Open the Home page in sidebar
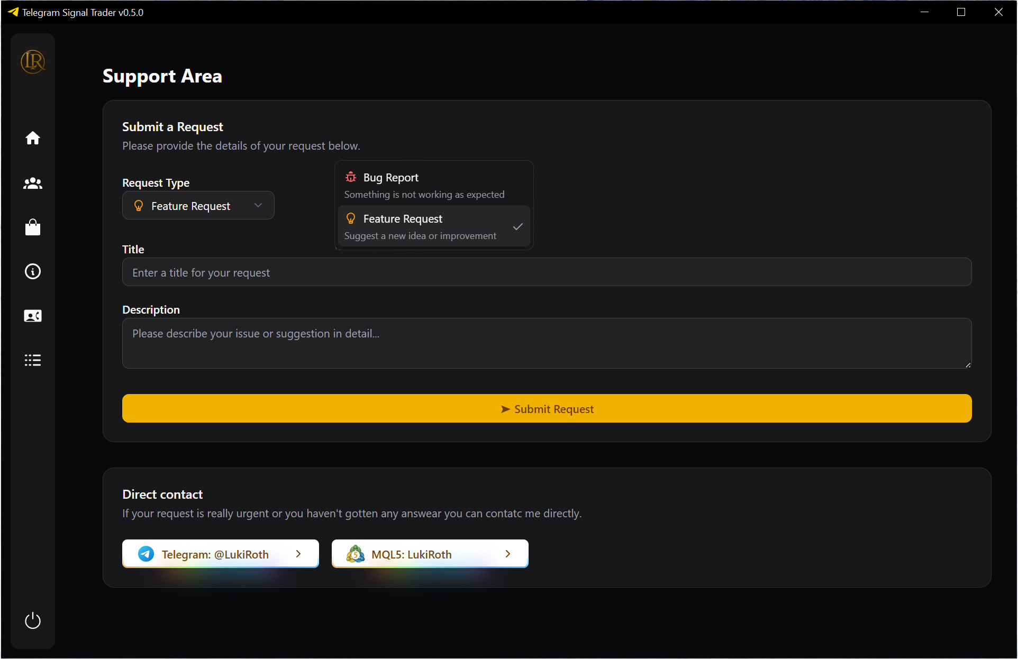 [33, 138]
